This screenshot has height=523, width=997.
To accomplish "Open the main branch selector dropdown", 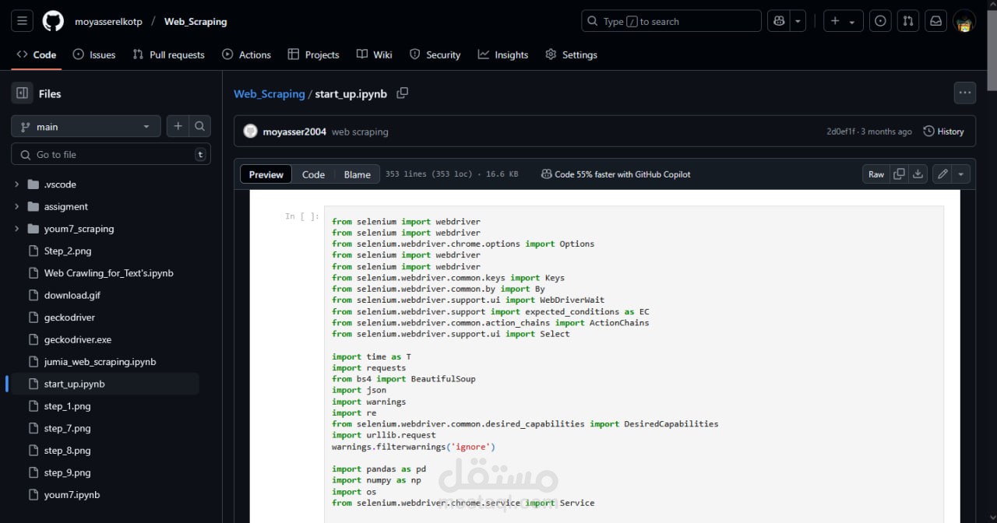I will point(86,126).
